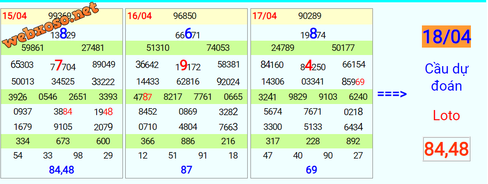Click the number 7671
The width and height of the screenshot is (488, 184).
[x=313, y=111]
